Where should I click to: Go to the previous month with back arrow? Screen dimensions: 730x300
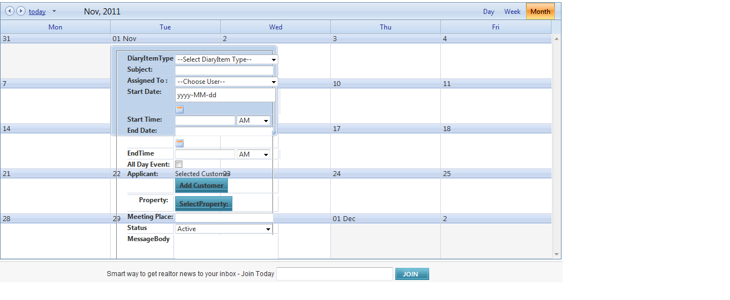pos(9,11)
